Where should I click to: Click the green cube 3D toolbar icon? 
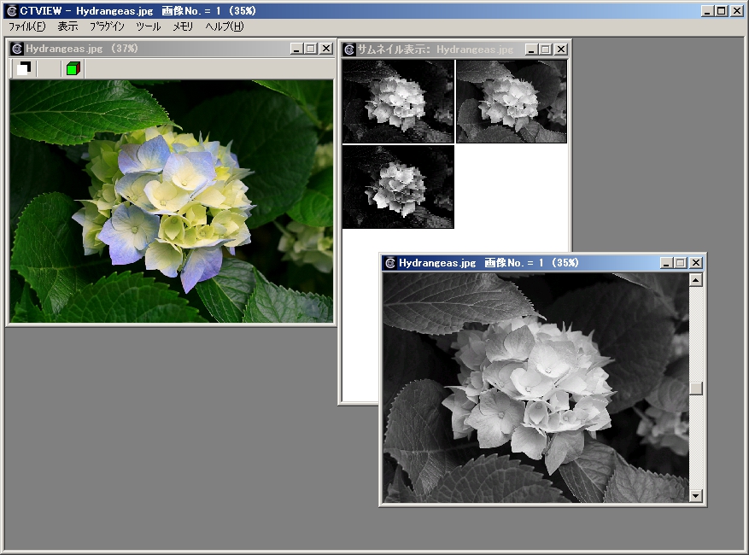click(x=73, y=68)
